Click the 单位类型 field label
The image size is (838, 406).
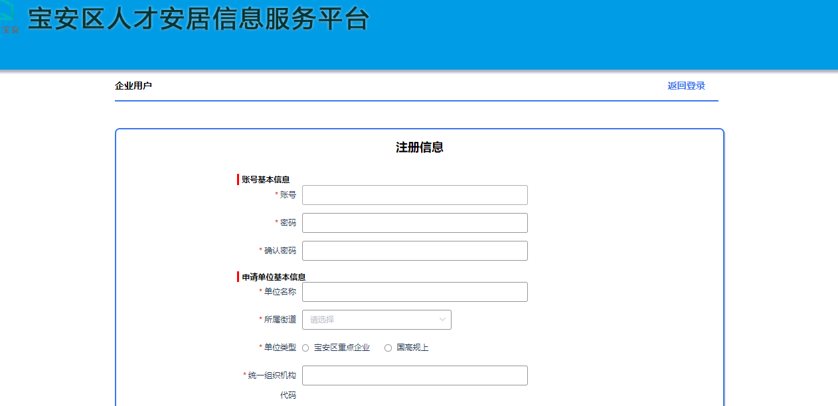(x=280, y=348)
